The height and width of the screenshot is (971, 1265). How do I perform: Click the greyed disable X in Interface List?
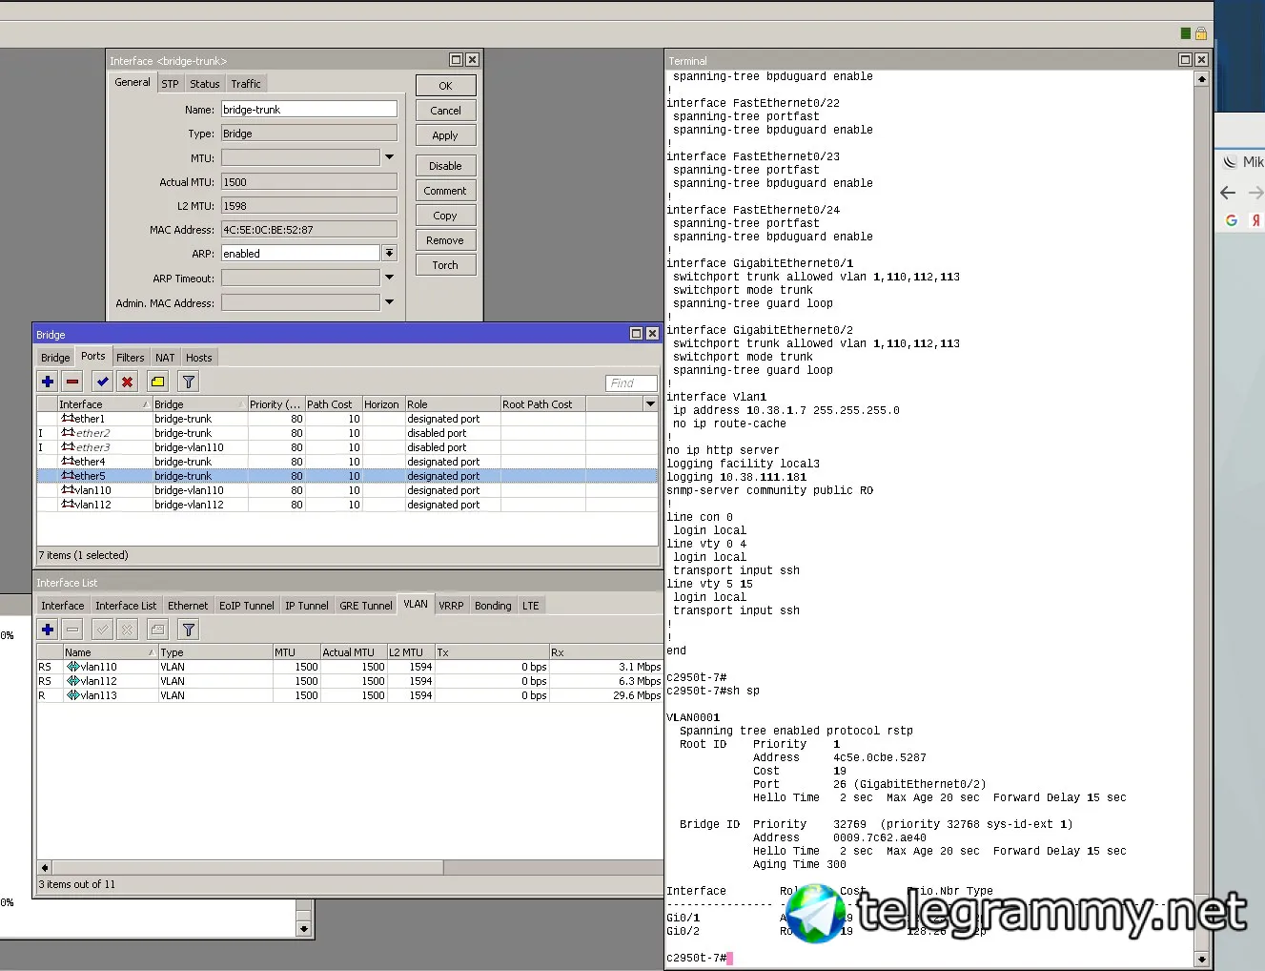pos(128,630)
